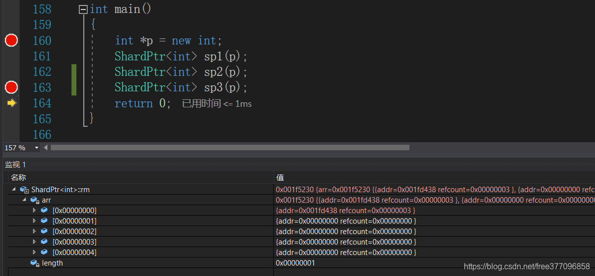Click the value of [0x00000002] element

tap(346, 231)
